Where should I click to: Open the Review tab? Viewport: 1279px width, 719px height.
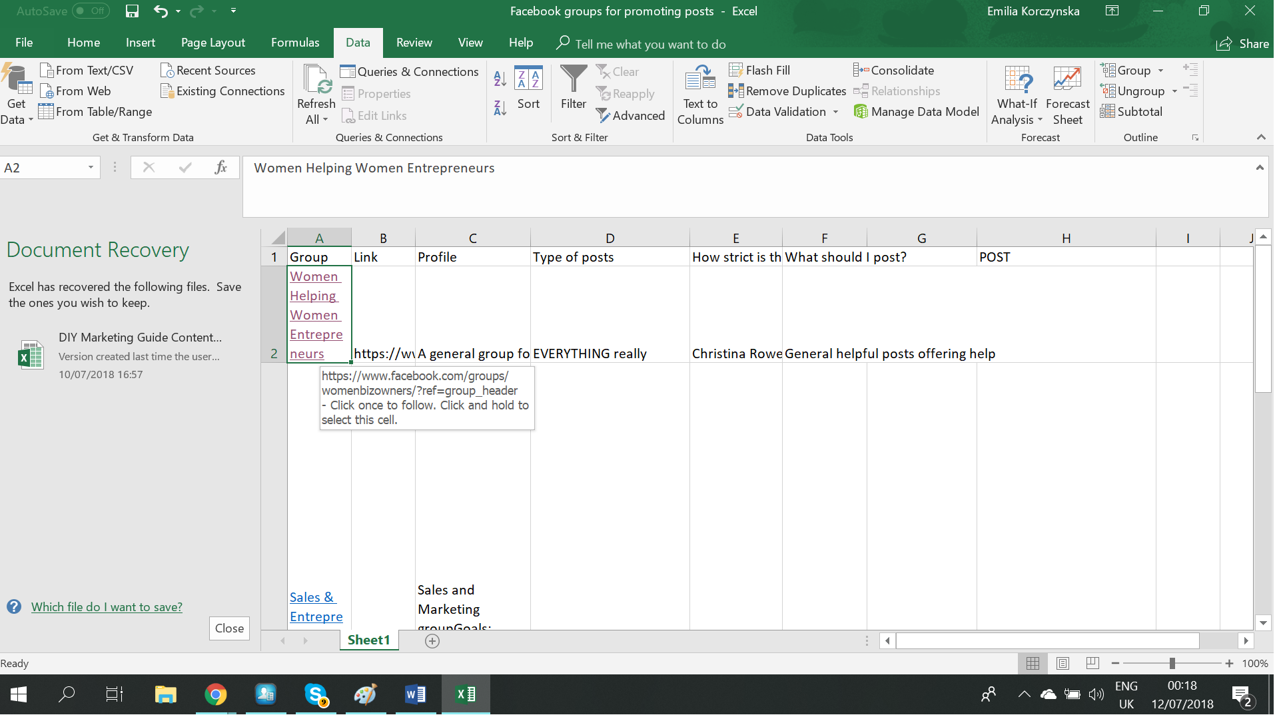click(x=414, y=43)
